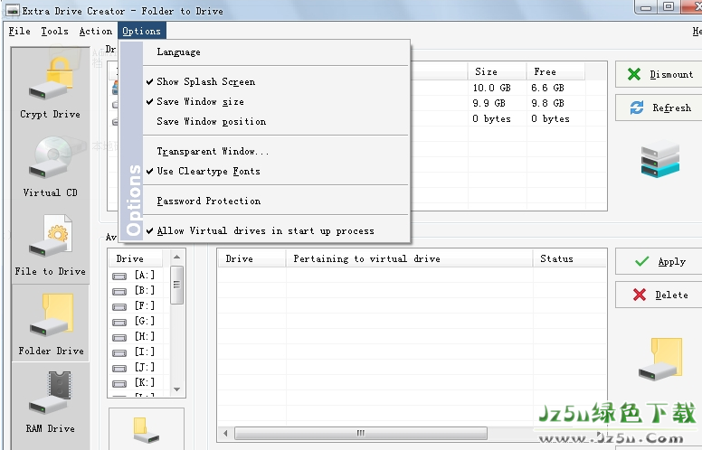Toggle Use Cleartype Fonts option
Screen dimensions: 702x450
(x=276, y=172)
